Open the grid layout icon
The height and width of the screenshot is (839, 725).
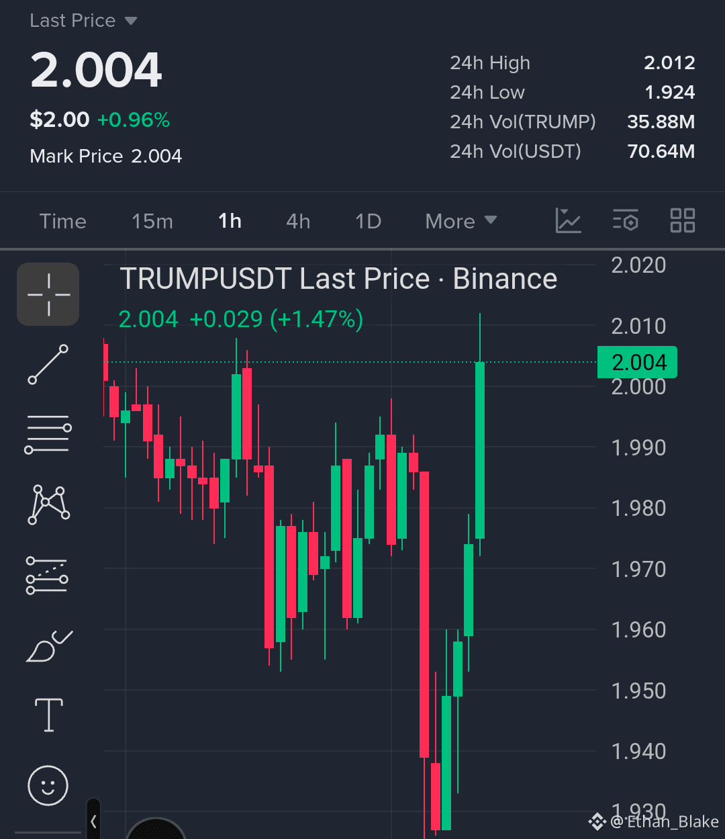pos(683,220)
